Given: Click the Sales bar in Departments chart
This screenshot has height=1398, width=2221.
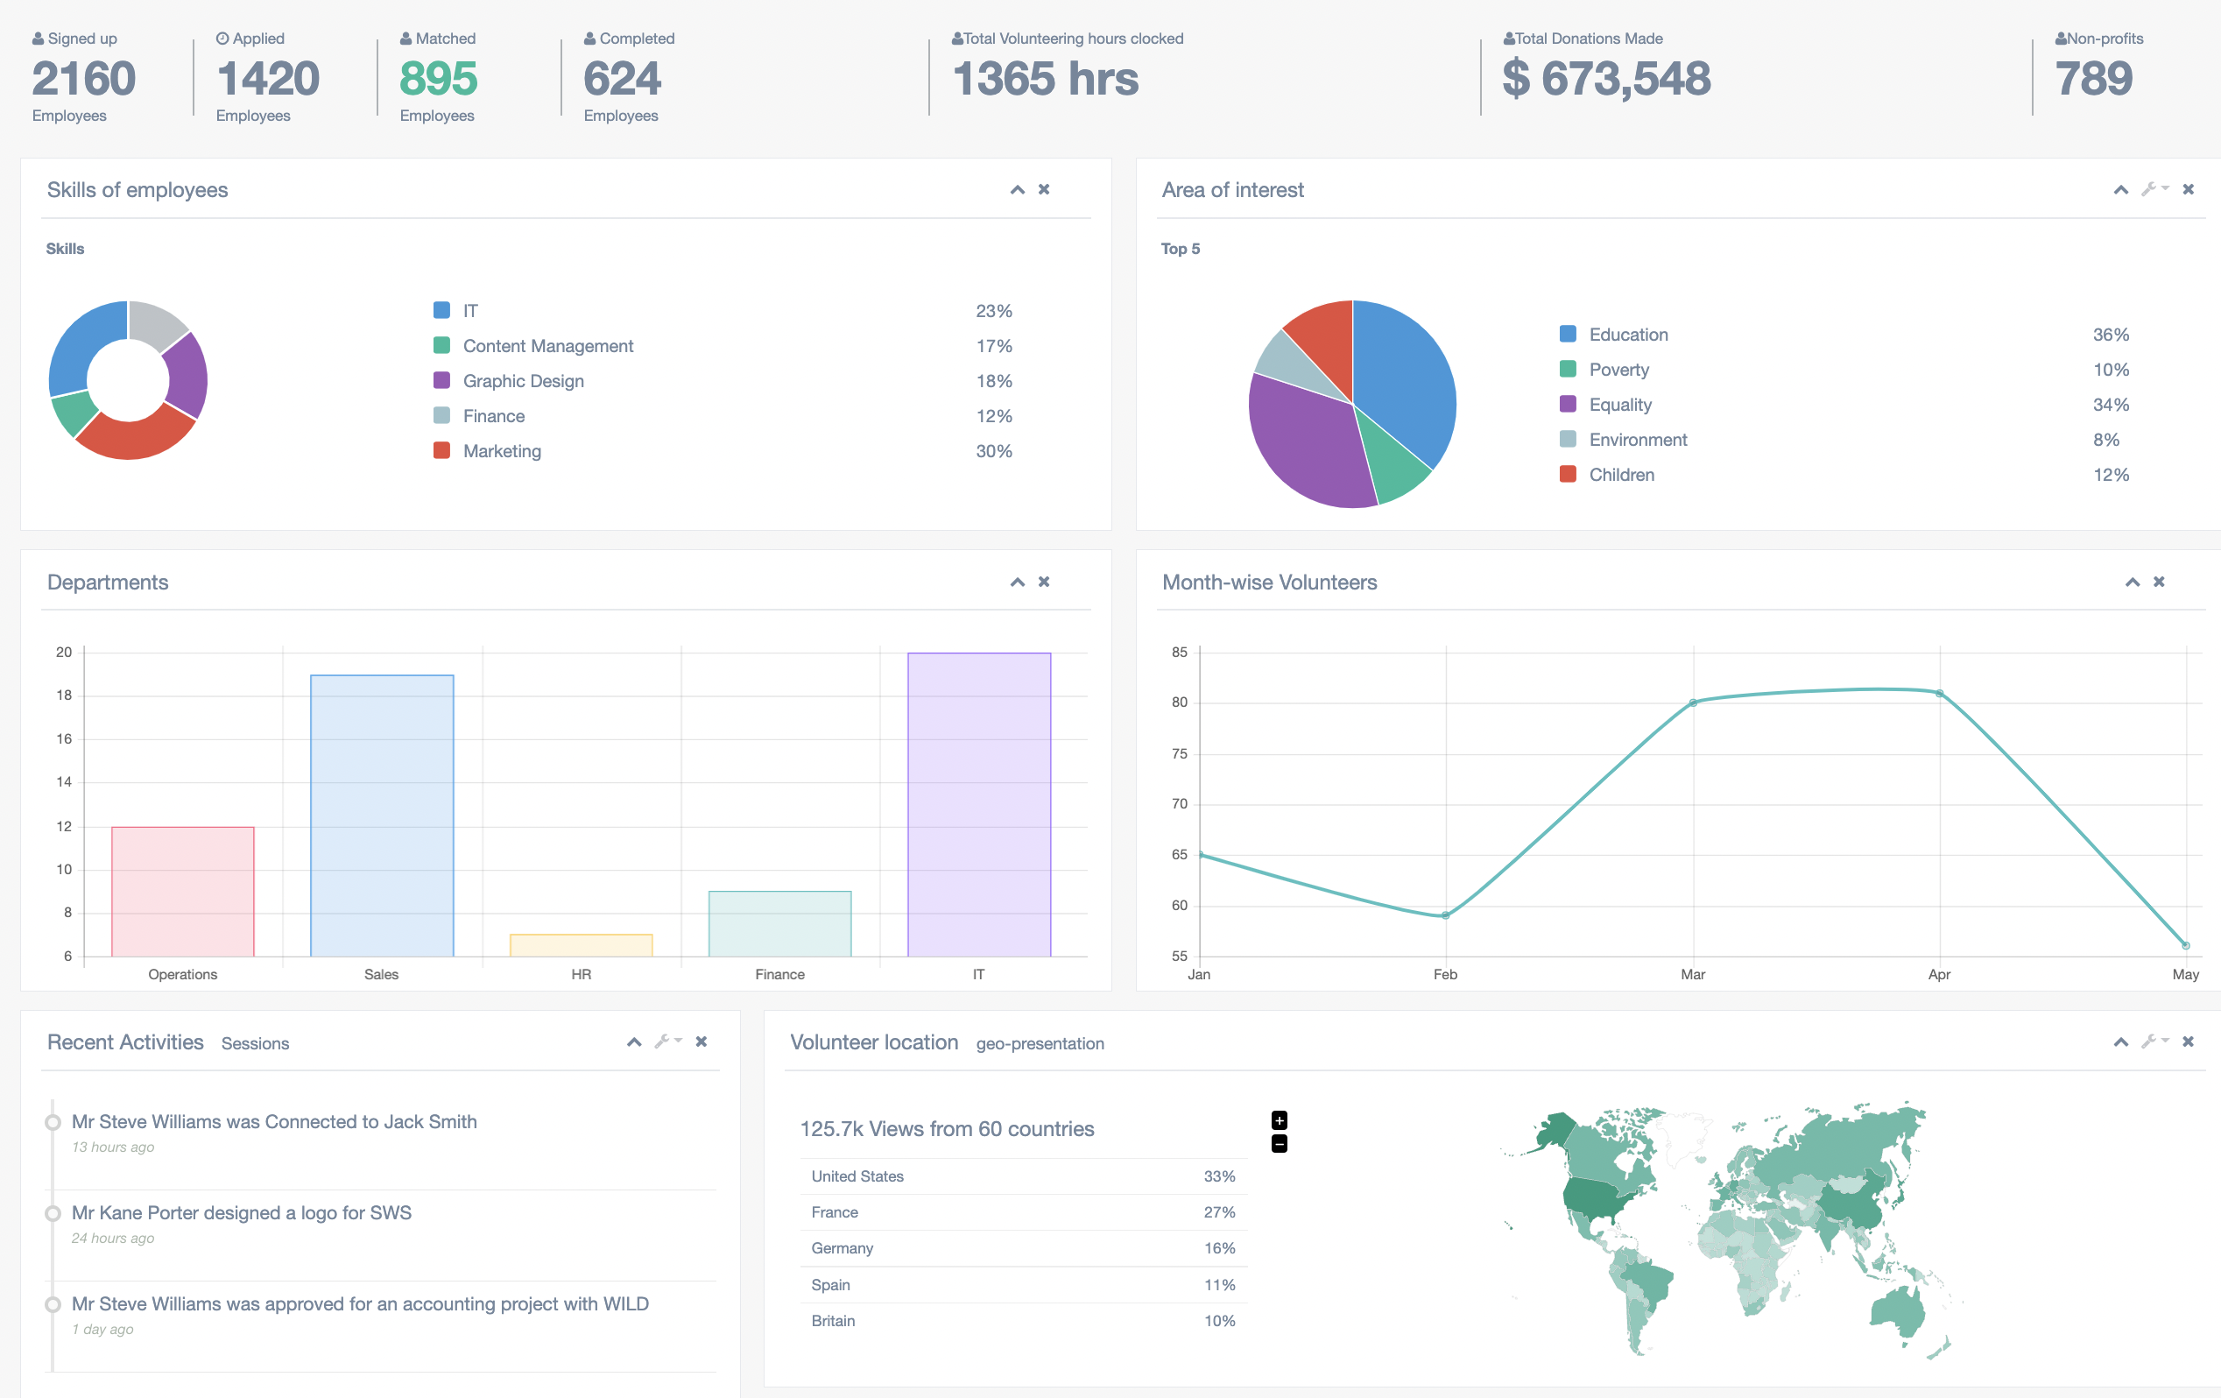Looking at the screenshot, I should coord(382,815).
